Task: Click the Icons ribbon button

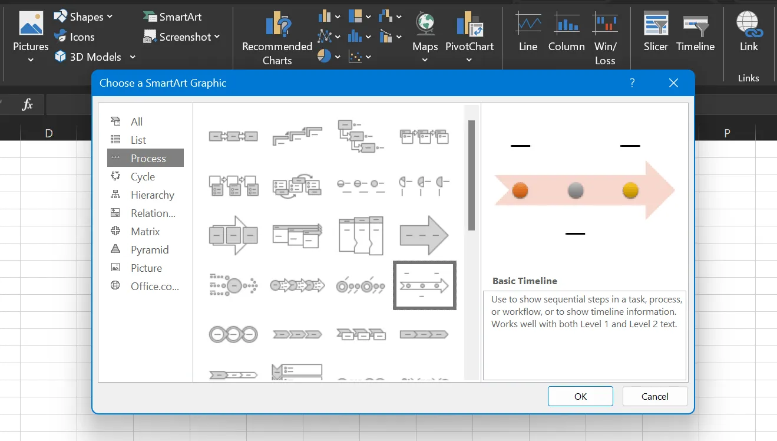Action: [74, 37]
